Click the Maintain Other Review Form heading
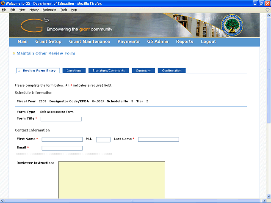Screen dimensions: 271x203 (x=46, y=53)
